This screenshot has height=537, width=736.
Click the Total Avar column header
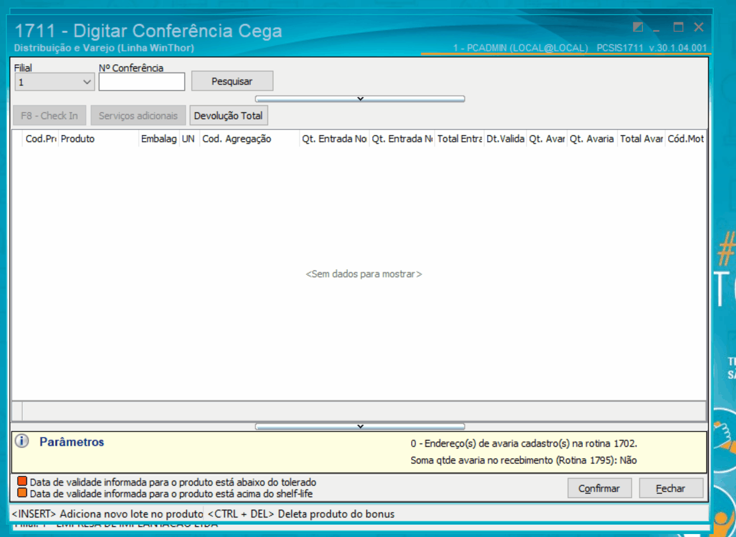[641, 139]
